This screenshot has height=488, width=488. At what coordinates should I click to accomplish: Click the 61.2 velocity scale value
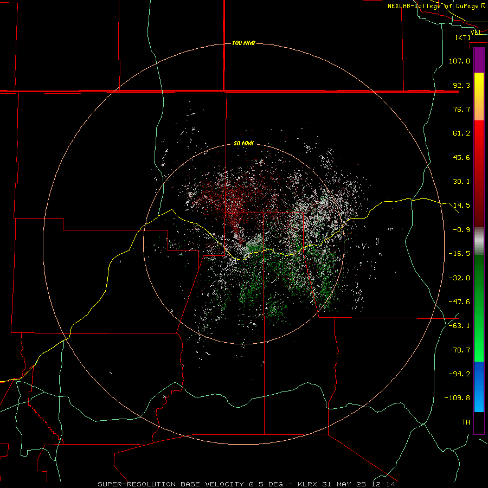click(461, 133)
